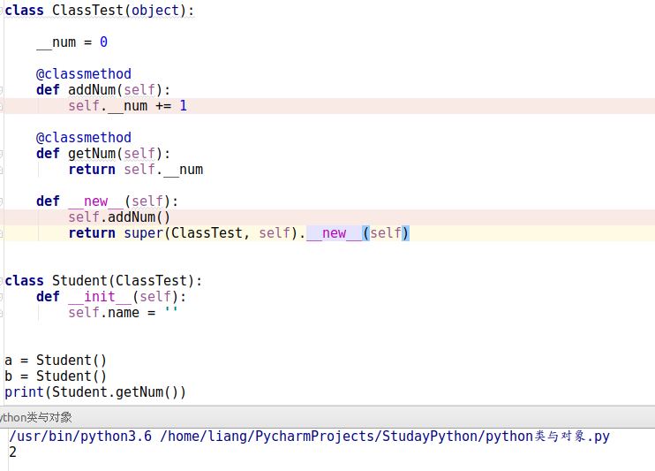Viewport: 655px width, 471px height.
Task: Click the 'print(Student.getNum())' line
Action: (x=95, y=392)
